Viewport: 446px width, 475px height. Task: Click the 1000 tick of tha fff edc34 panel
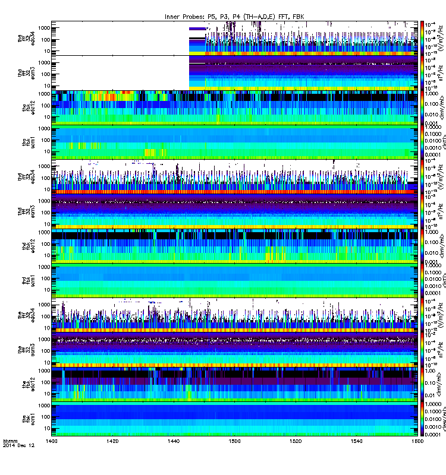point(44,28)
